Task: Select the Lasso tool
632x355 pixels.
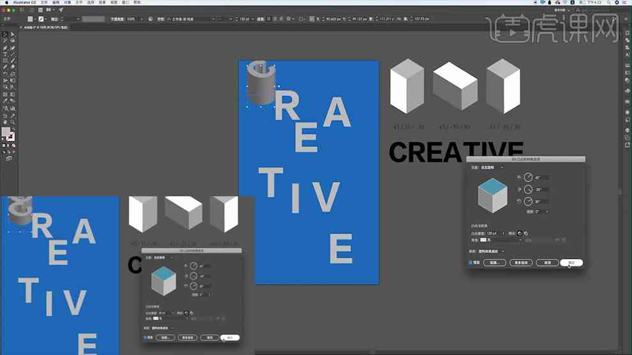Action: tap(13, 41)
